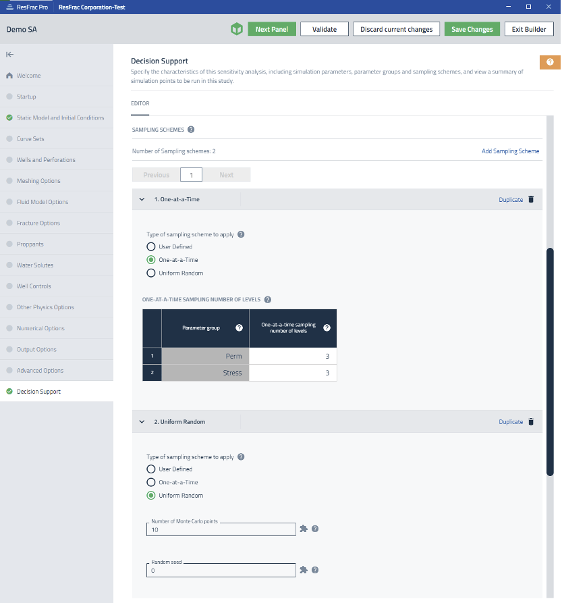Click the Next page button
The image size is (562, 603).
[226, 175]
